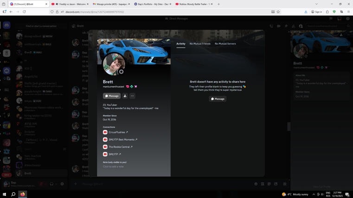Switch to the No Mutual Friends tab
This screenshot has width=353, height=198.
coord(200,43)
